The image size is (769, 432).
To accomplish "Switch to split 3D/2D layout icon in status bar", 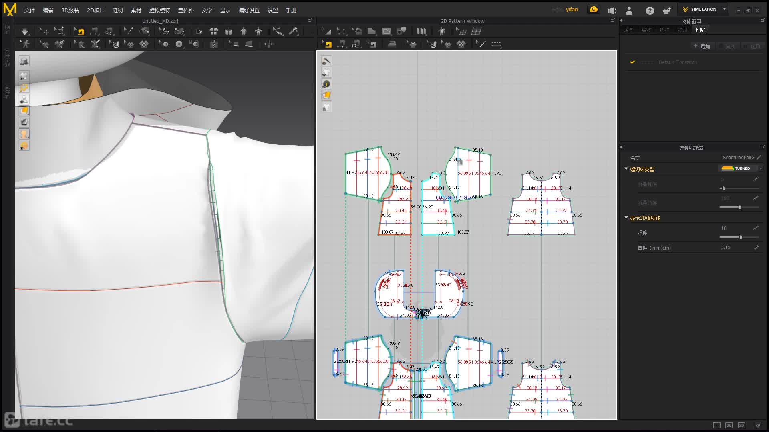I will click(717, 425).
